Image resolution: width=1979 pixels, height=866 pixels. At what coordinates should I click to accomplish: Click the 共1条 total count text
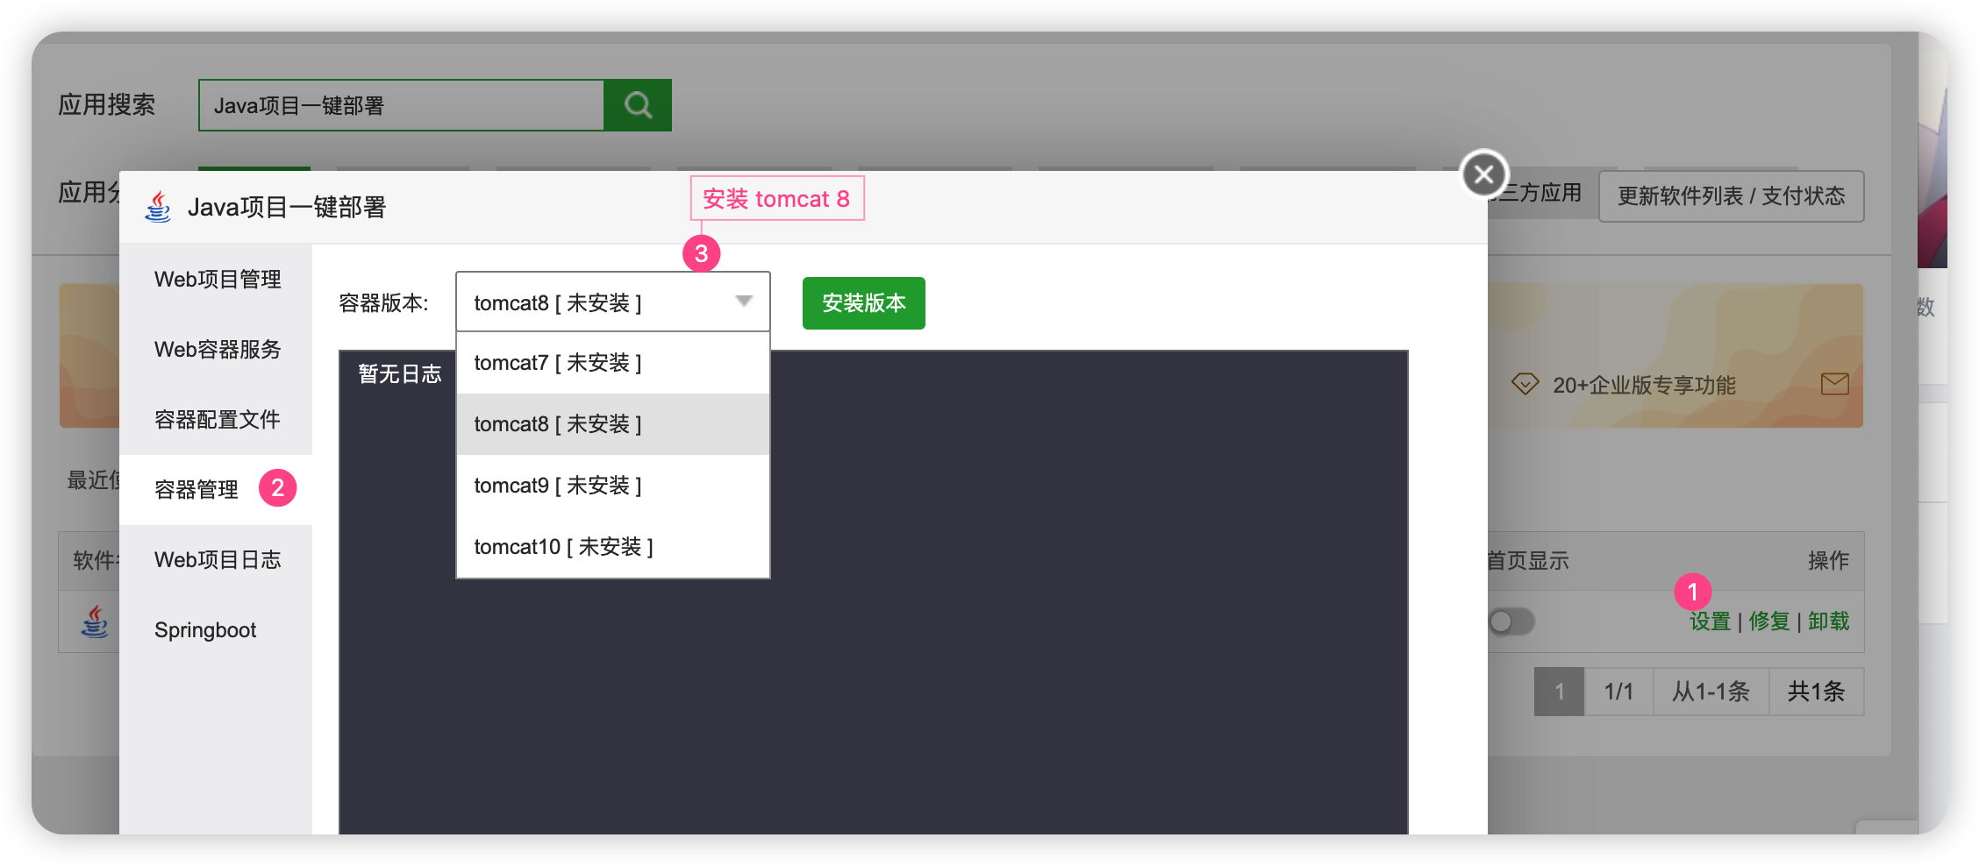(1816, 692)
